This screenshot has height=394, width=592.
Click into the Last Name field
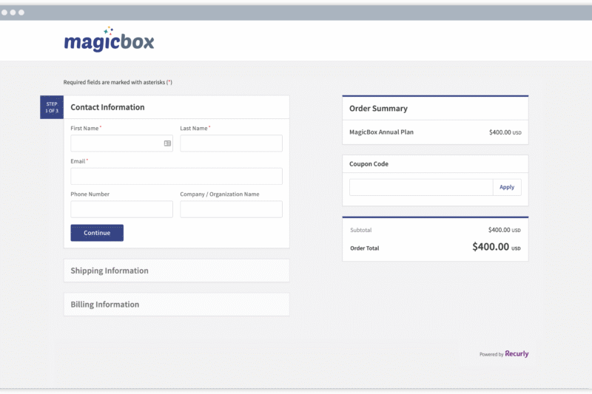click(x=231, y=143)
